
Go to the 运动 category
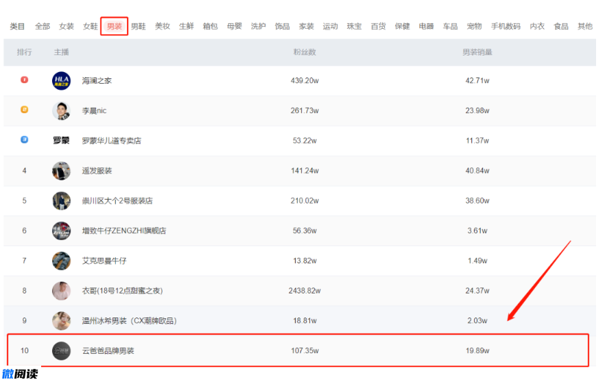click(x=331, y=26)
